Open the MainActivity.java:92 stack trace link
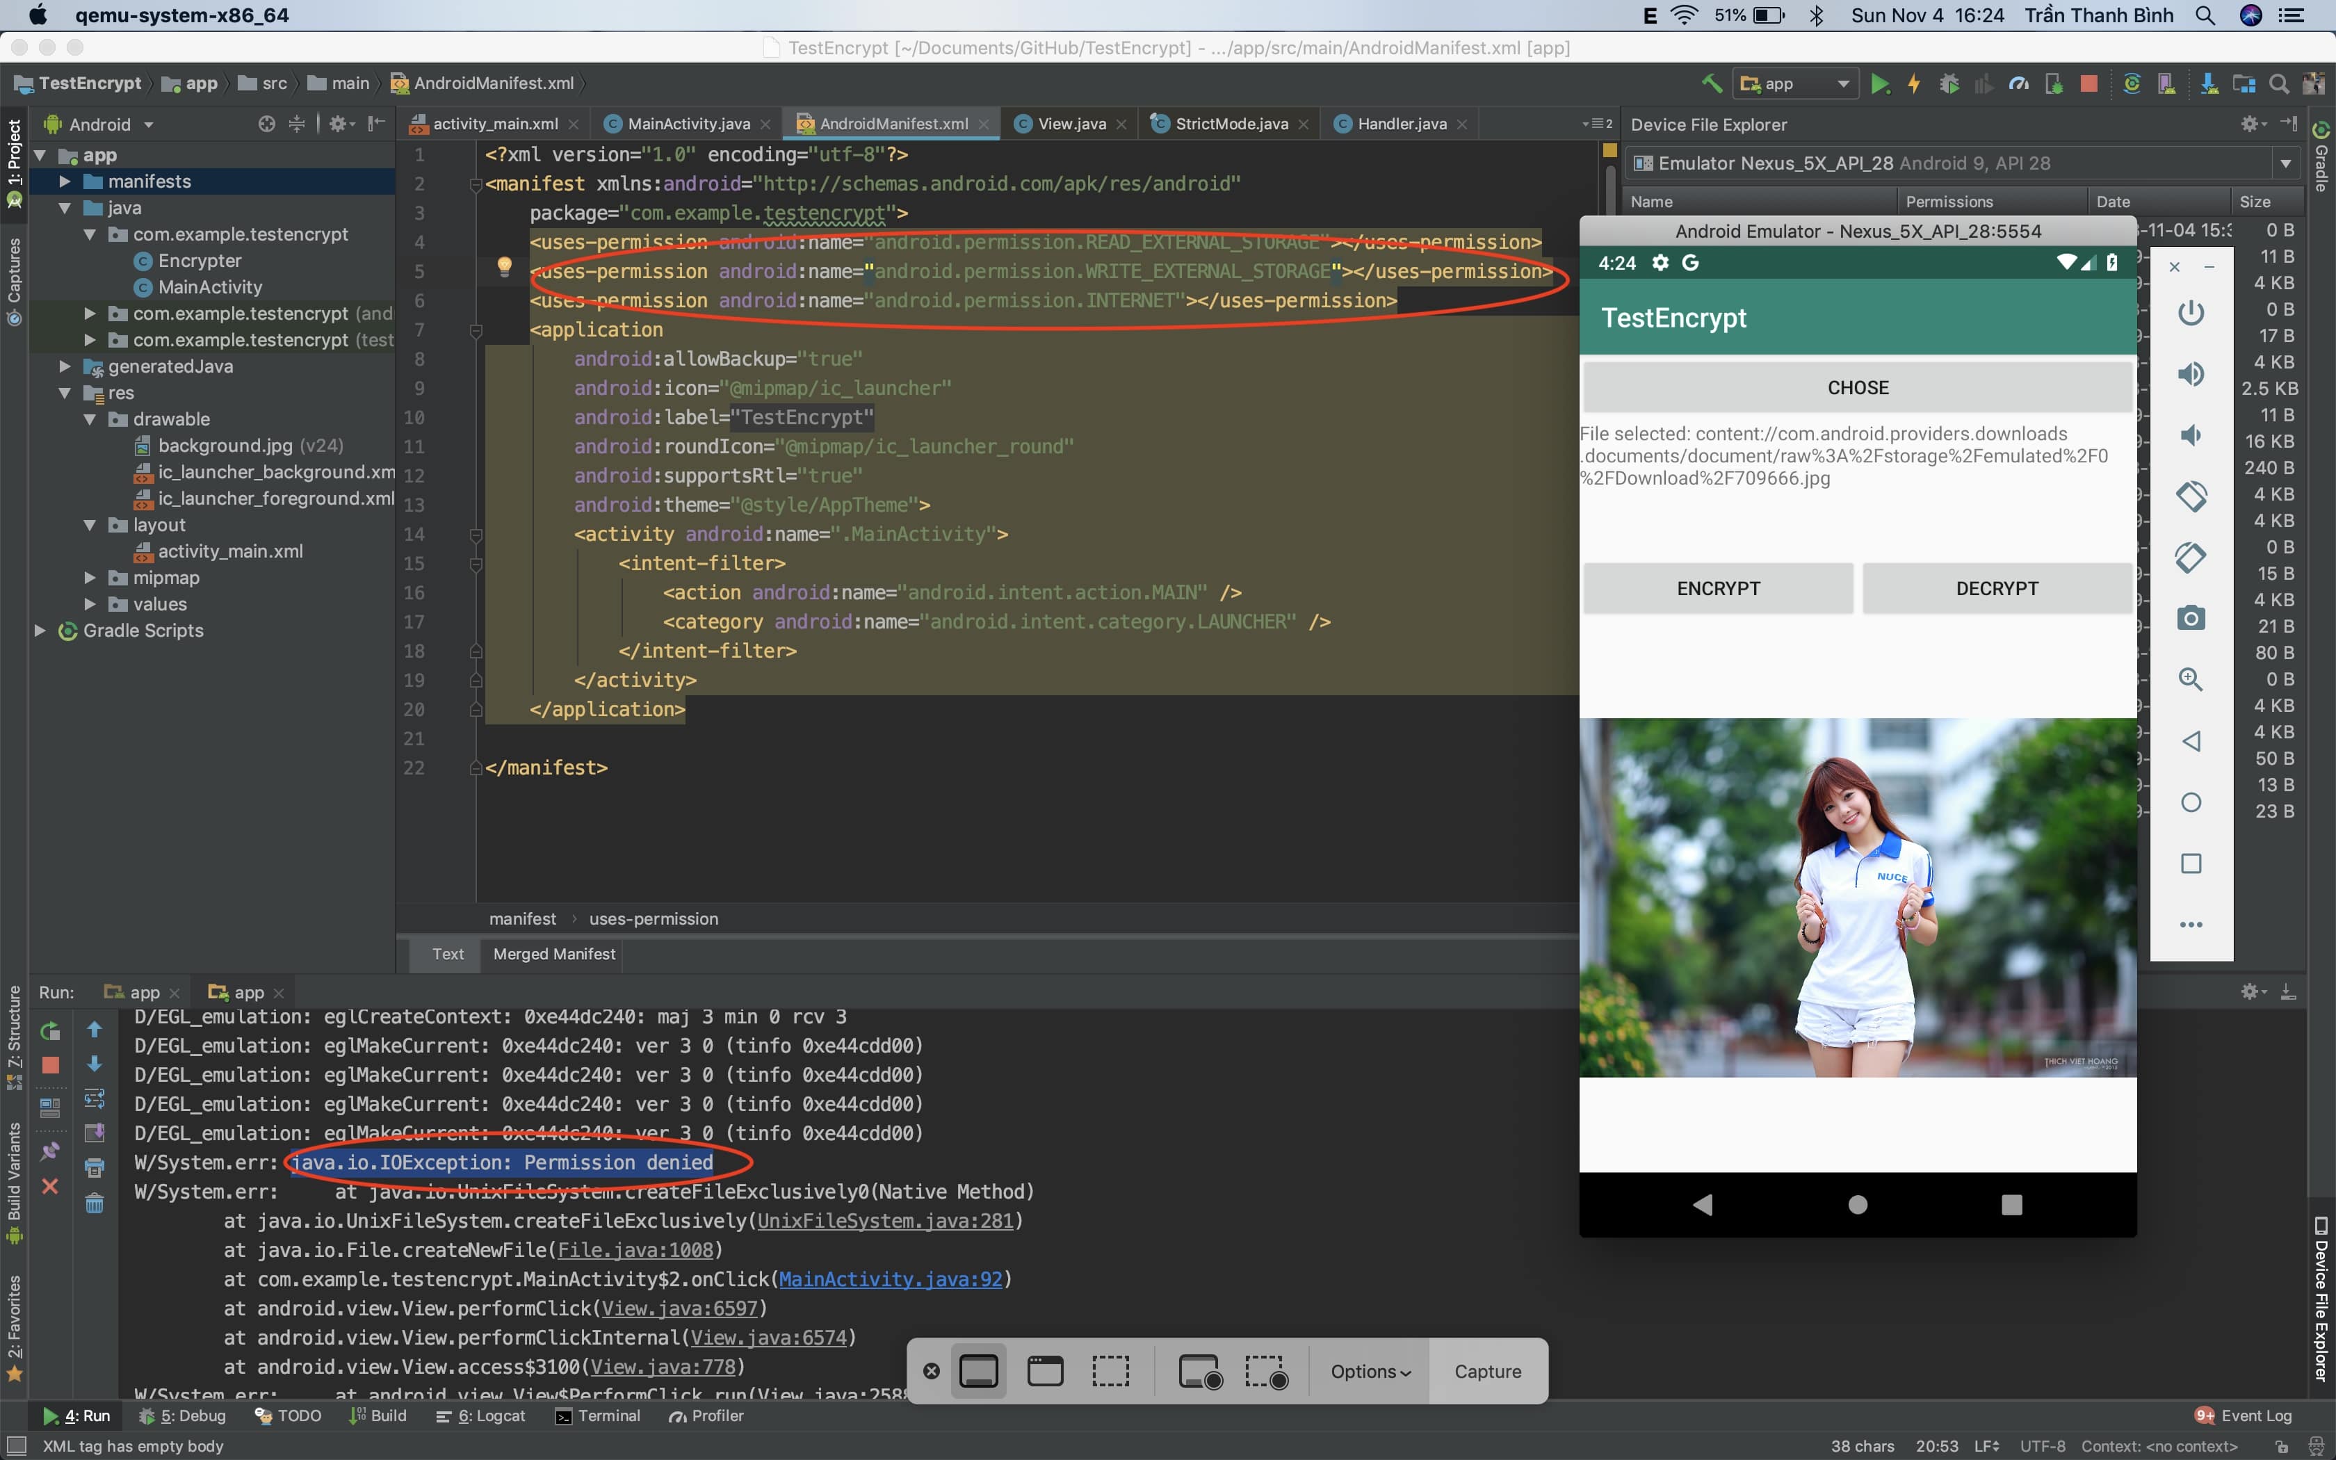The width and height of the screenshot is (2336, 1460). (890, 1279)
